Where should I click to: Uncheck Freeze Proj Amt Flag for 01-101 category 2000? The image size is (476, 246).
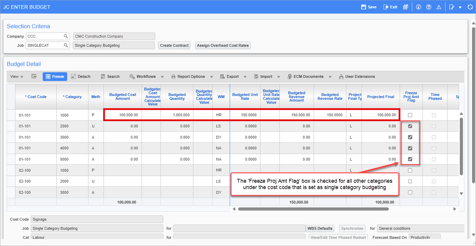[410, 126]
